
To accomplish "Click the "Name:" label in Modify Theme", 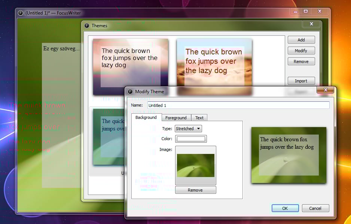I will (137, 105).
